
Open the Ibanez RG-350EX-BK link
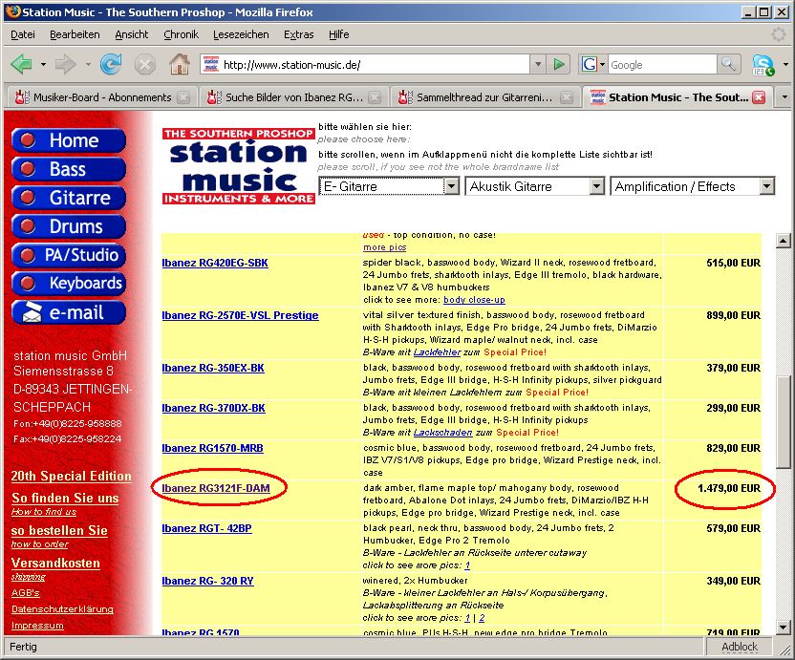(x=213, y=368)
